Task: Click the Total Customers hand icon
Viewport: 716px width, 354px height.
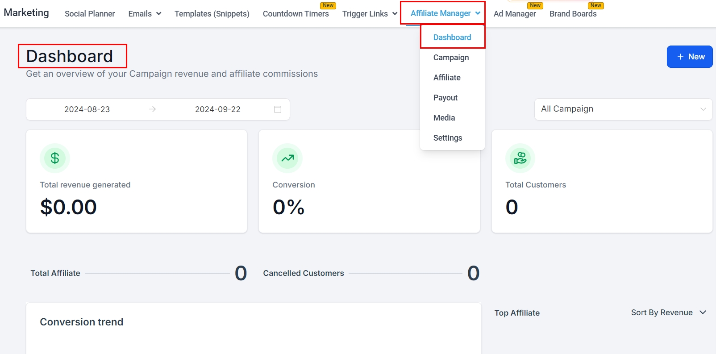Action: tap(520, 158)
